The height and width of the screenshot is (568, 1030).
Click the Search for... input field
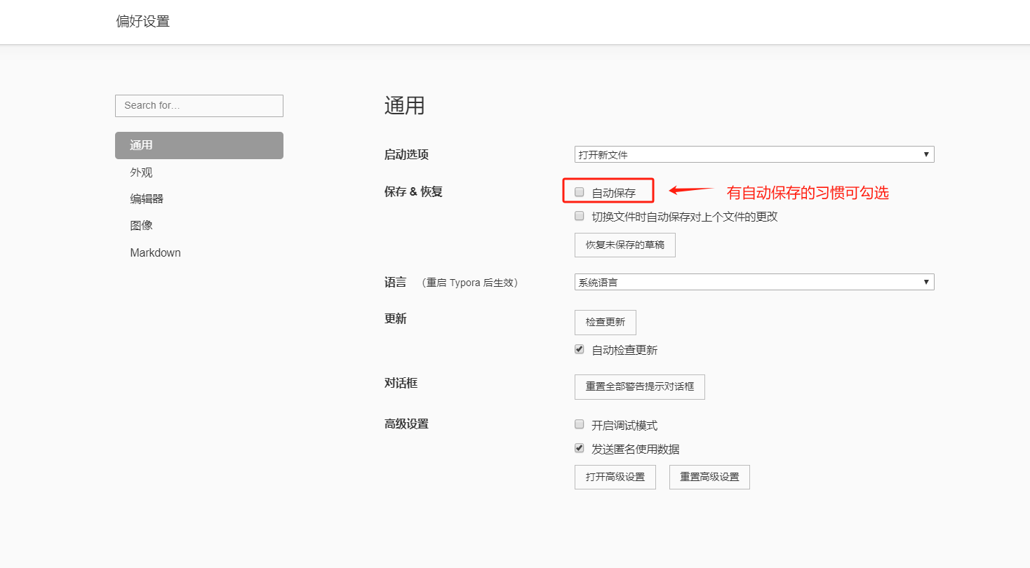point(199,106)
